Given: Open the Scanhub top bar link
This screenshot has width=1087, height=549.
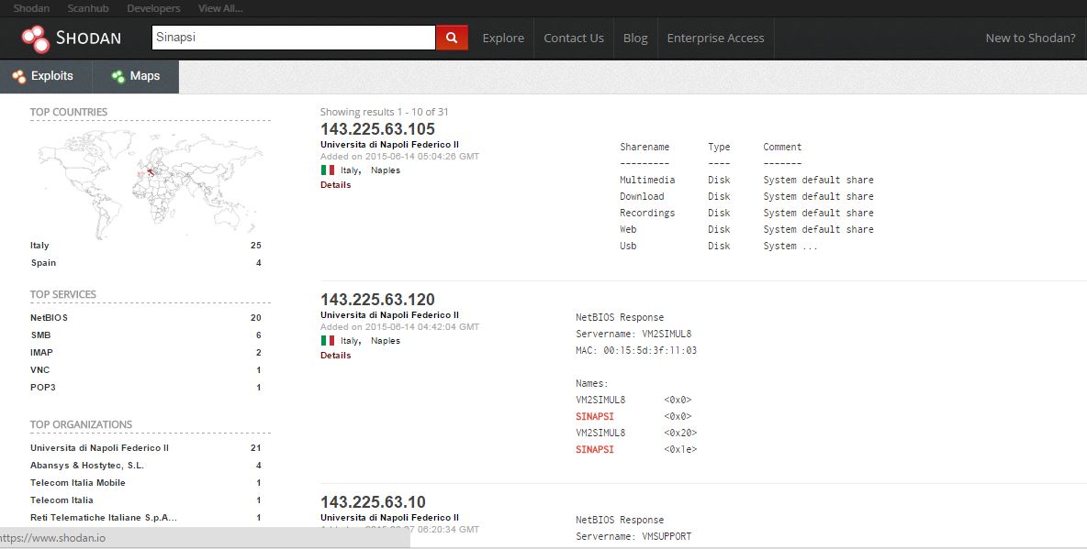Looking at the screenshot, I should click(88, 8).
